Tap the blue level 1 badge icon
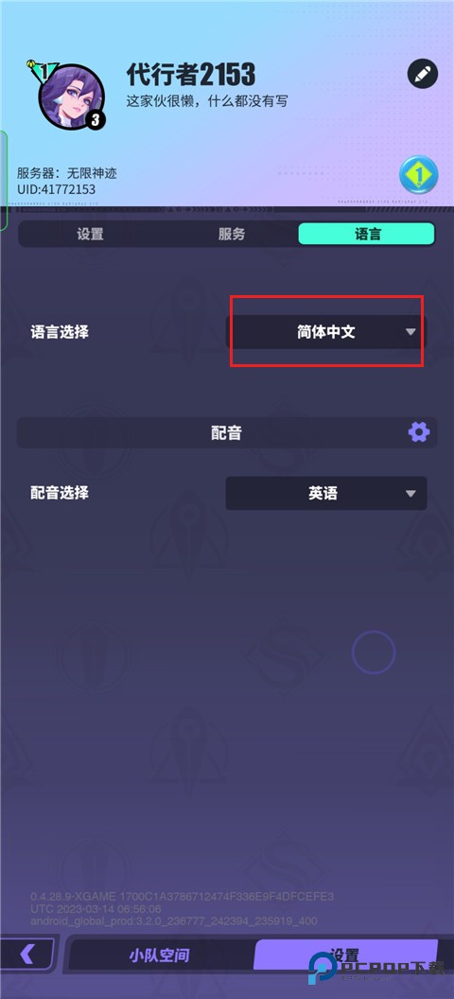454x999 pixels. (x=418, y=175)
